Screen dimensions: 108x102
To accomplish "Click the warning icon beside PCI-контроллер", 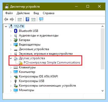I will tap(21, 63).
